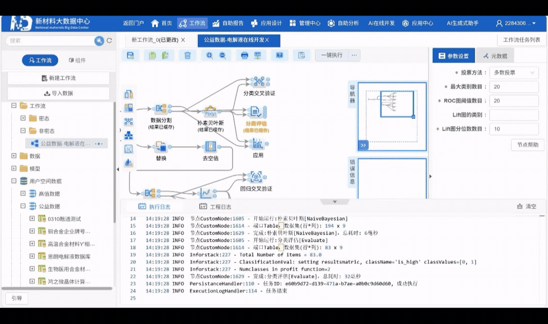Image resolution: width=548 pixels, height=324 pixels.
Task: Click the search magnifier button in sidebar
Action: [x=99, y=41]
